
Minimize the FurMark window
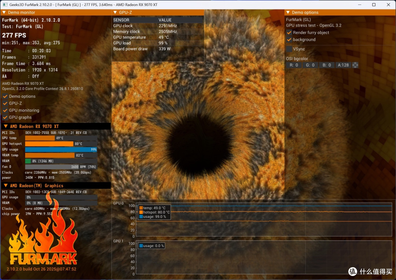[360, 4]
